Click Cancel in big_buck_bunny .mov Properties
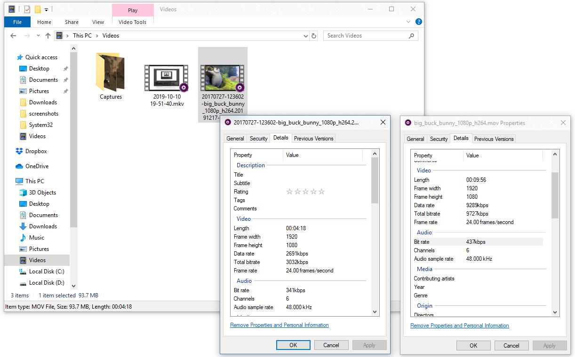Screen dimensions: 575x357 [511, 345]
